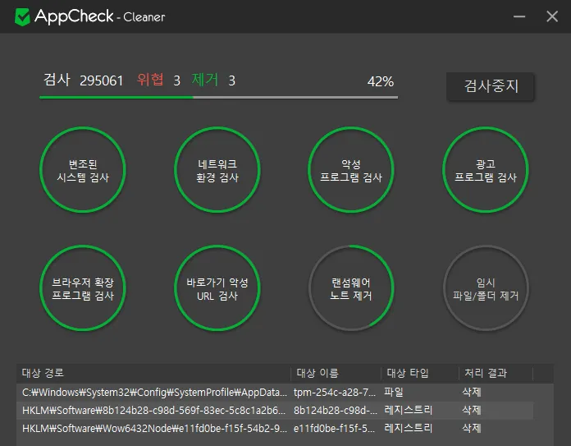Click the 검사중지 stop scan button

click(x=490, y=86)
